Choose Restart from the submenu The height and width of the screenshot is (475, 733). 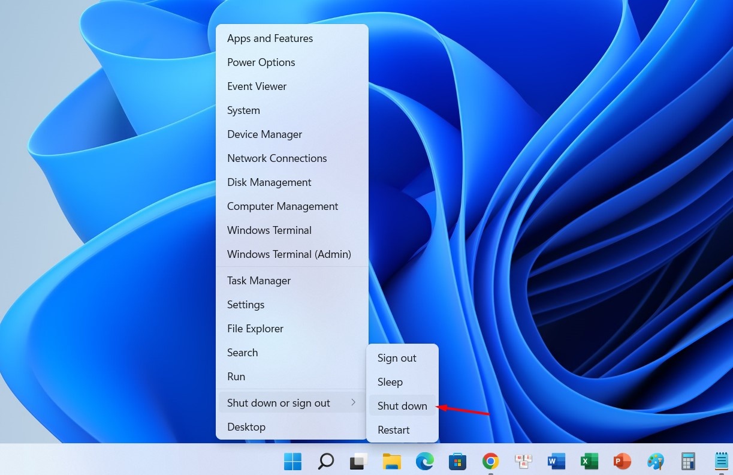[x=393, y=429]
